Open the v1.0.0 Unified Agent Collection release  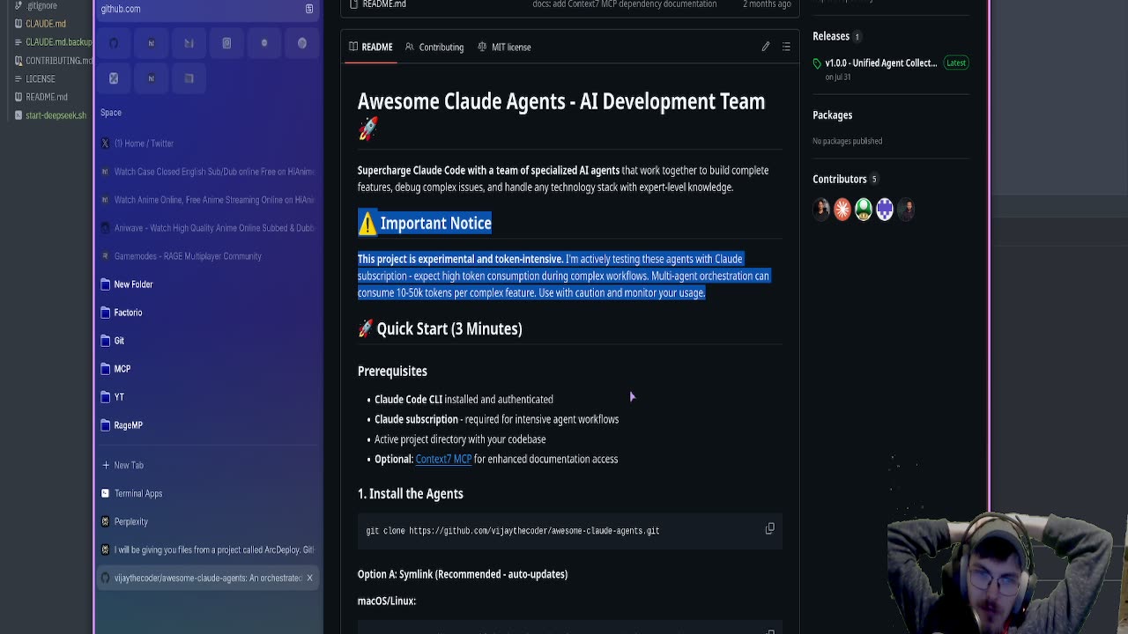click(880, 63)
